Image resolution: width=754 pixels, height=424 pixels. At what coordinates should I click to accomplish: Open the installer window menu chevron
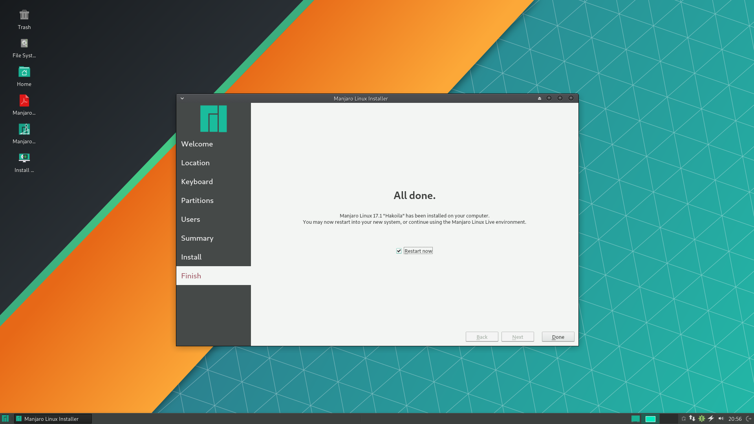click(182, 99)
